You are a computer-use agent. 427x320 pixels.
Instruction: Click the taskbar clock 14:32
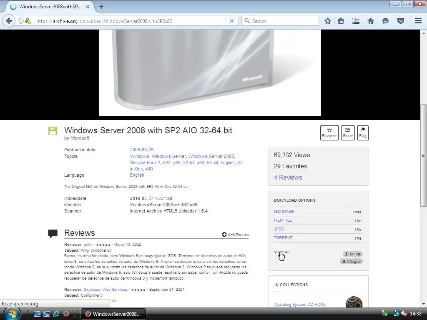416,314
